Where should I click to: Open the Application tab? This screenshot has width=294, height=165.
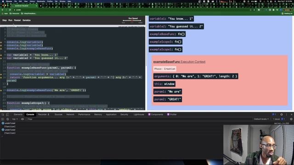coord(111,115)
